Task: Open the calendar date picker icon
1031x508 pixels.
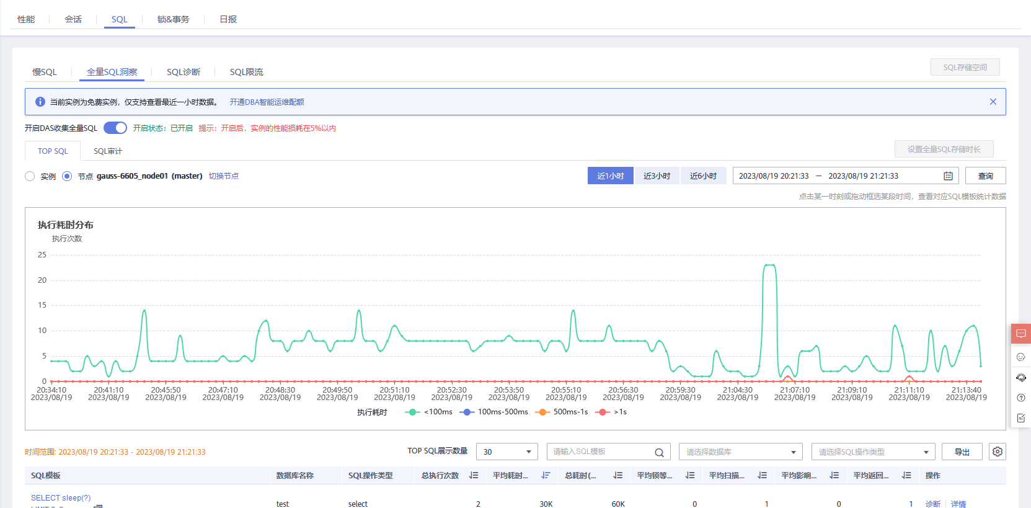Action: click(948, 176)
